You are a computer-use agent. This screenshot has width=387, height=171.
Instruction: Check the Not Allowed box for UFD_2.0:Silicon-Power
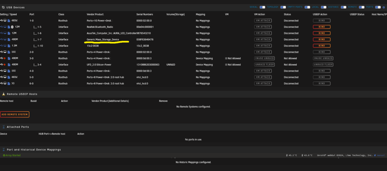point(226,65)
